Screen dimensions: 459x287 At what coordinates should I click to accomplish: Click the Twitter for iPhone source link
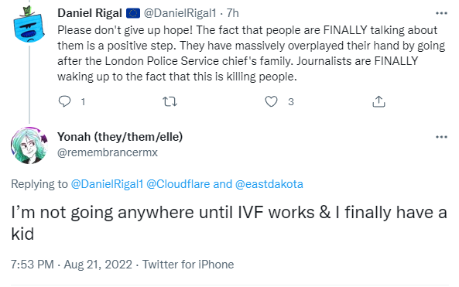(x=188, y=265)
